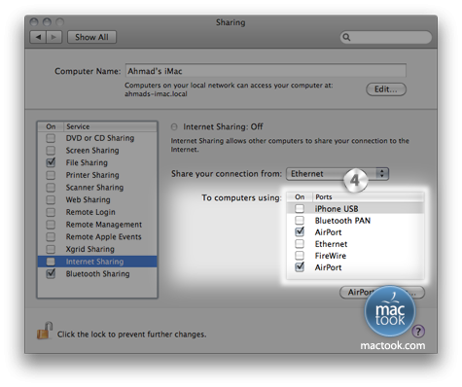Select the iPhone USB port row

pyautogui.click(x=355, y=208)
